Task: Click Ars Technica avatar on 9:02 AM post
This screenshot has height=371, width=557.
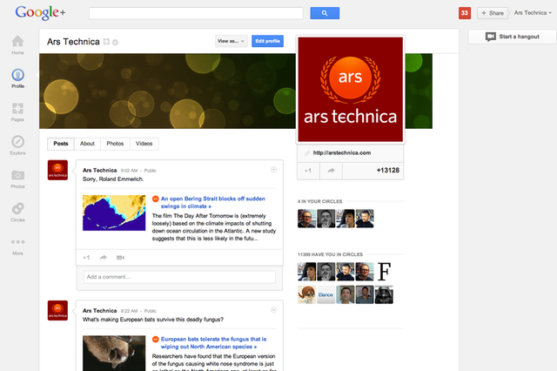Action: [57, 170]
